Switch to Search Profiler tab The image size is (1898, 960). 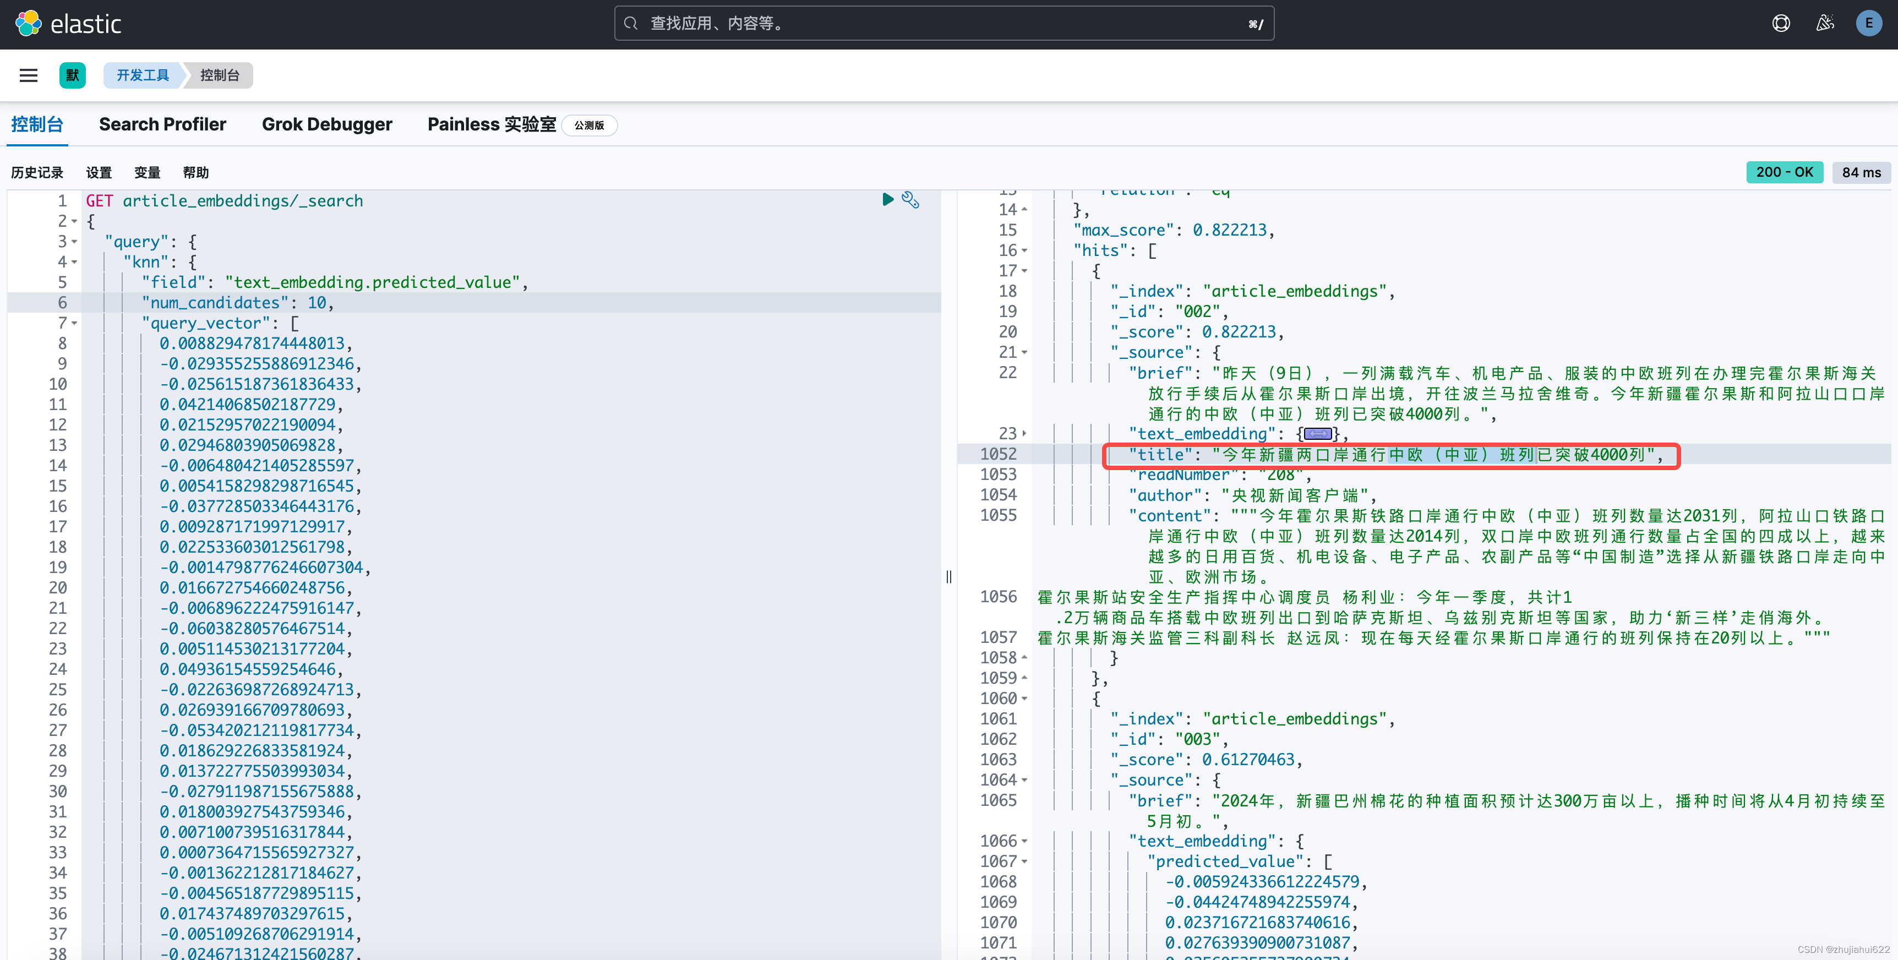[162, 124]
